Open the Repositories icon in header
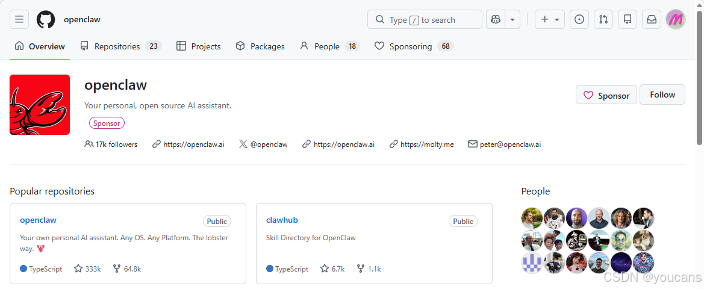 click(x=628, y=20)
